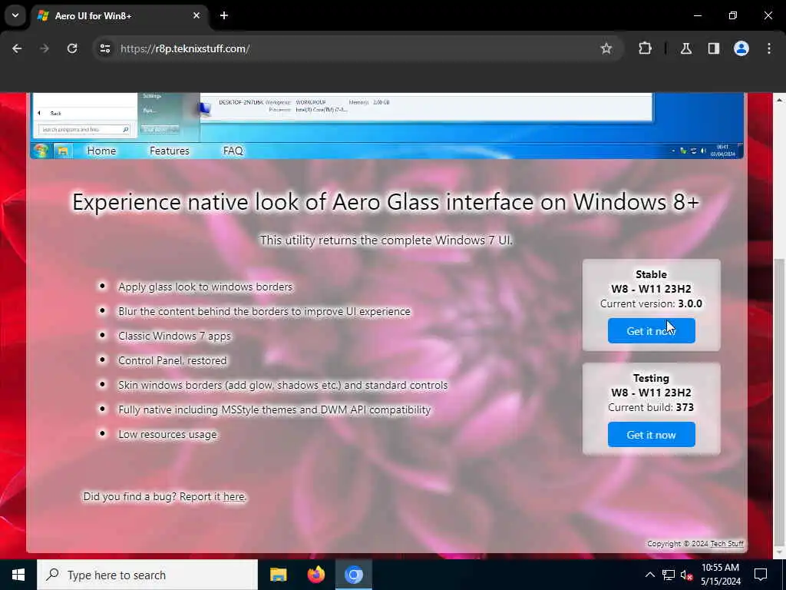Click 'Control Panel, restored' text
Image resolution: width=786 pixels, height=590 pixels.
pyautogui.click(x=173, y=361)
